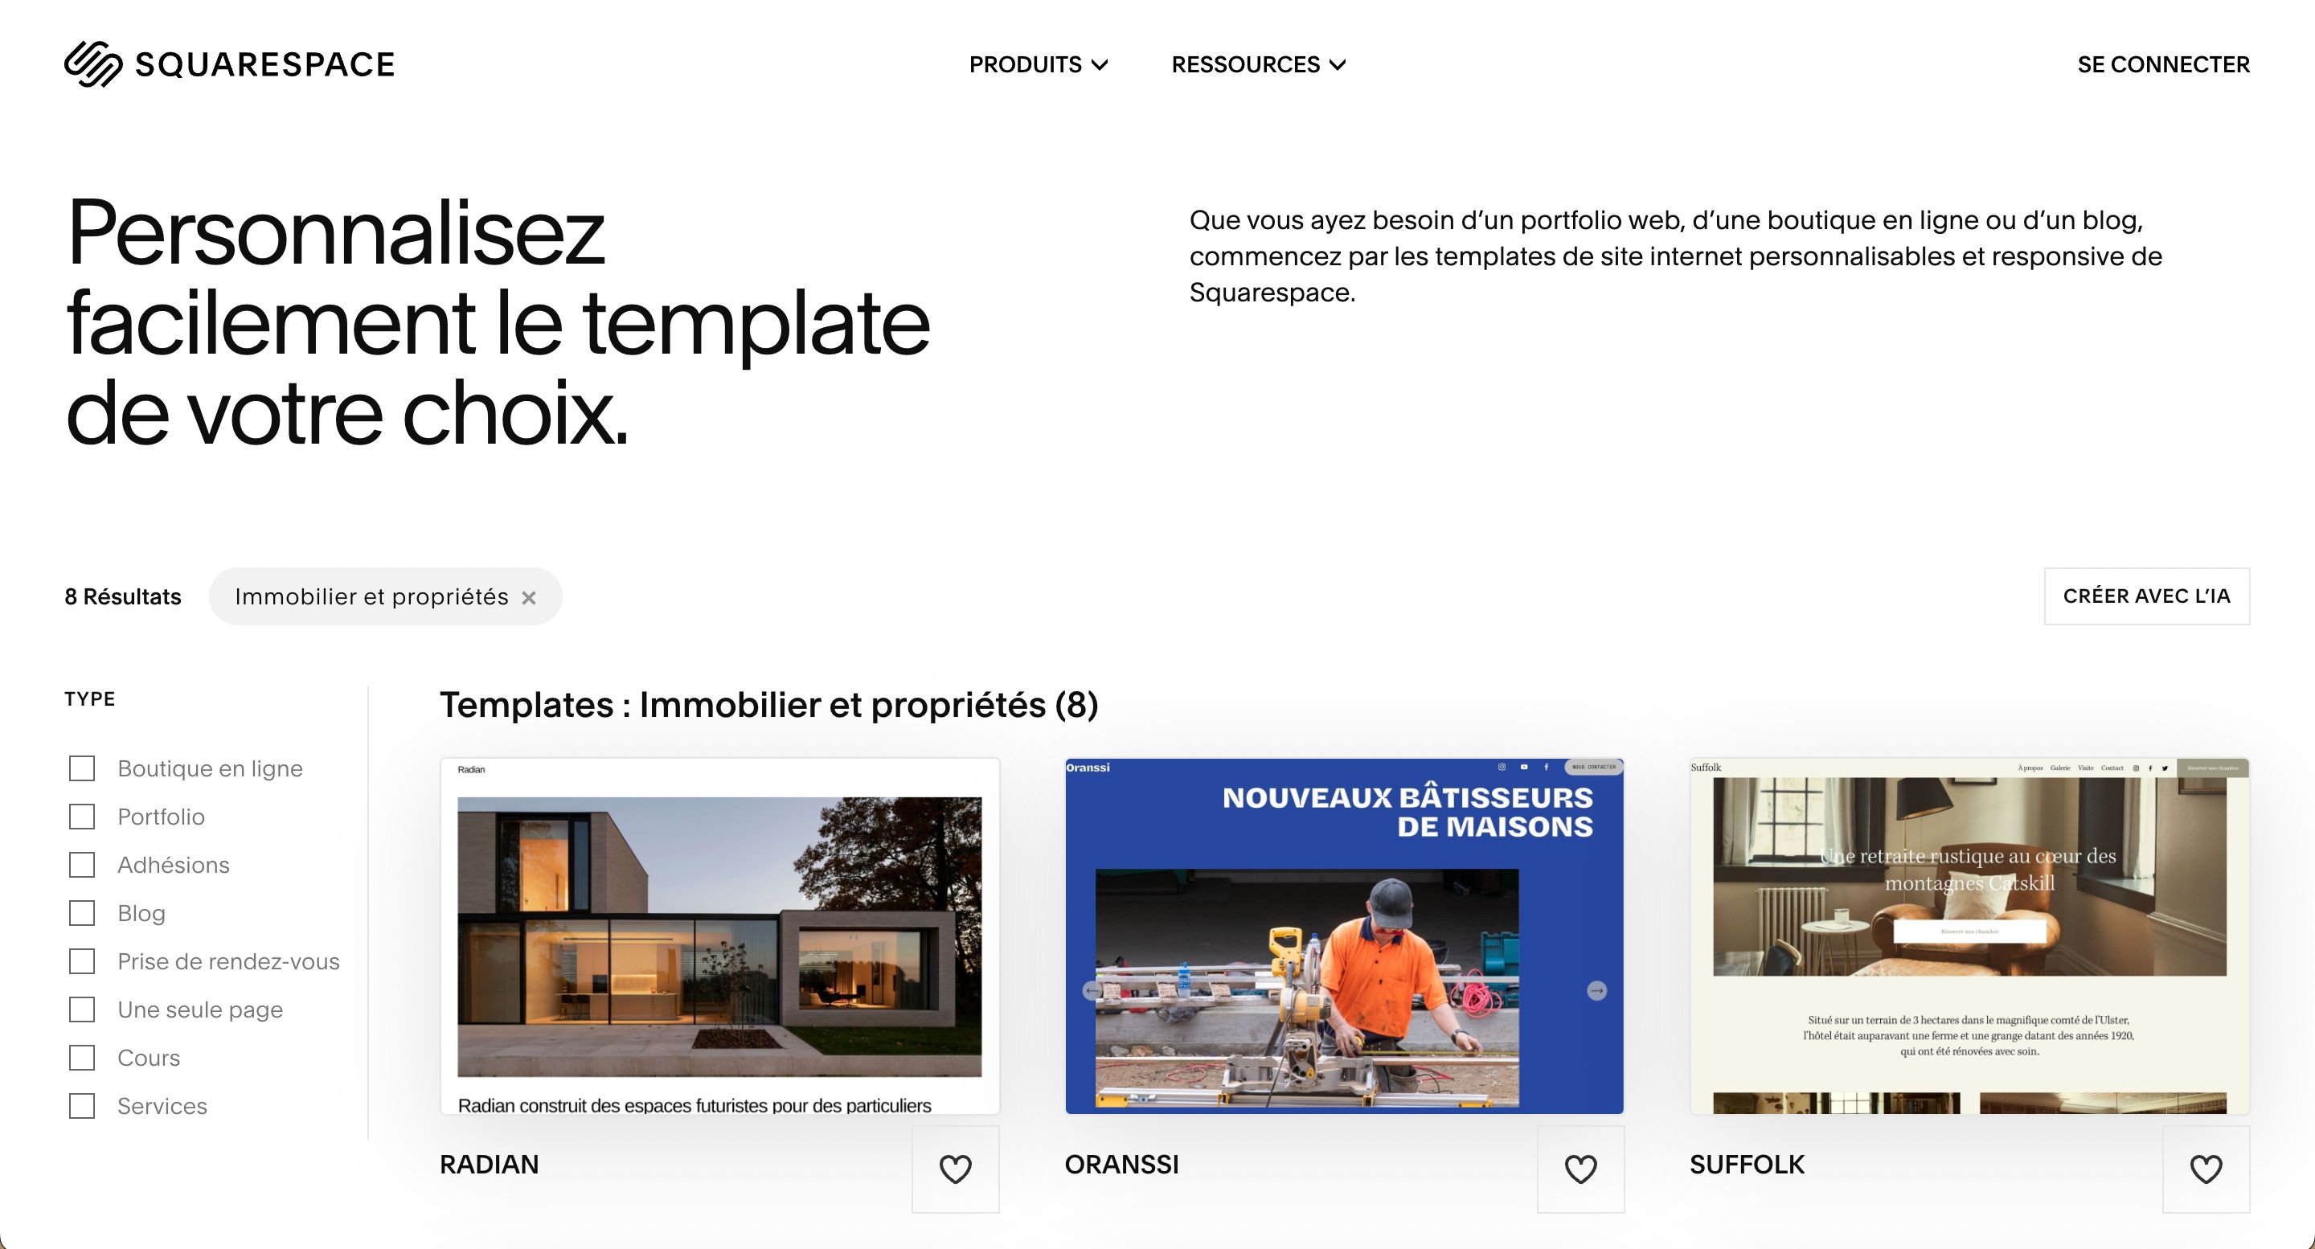Image resolution: width=2315 pixels, height=1249 pixels.
Task: Expand PRODUITS navigation dropdown
Action: pos(1040,64)
